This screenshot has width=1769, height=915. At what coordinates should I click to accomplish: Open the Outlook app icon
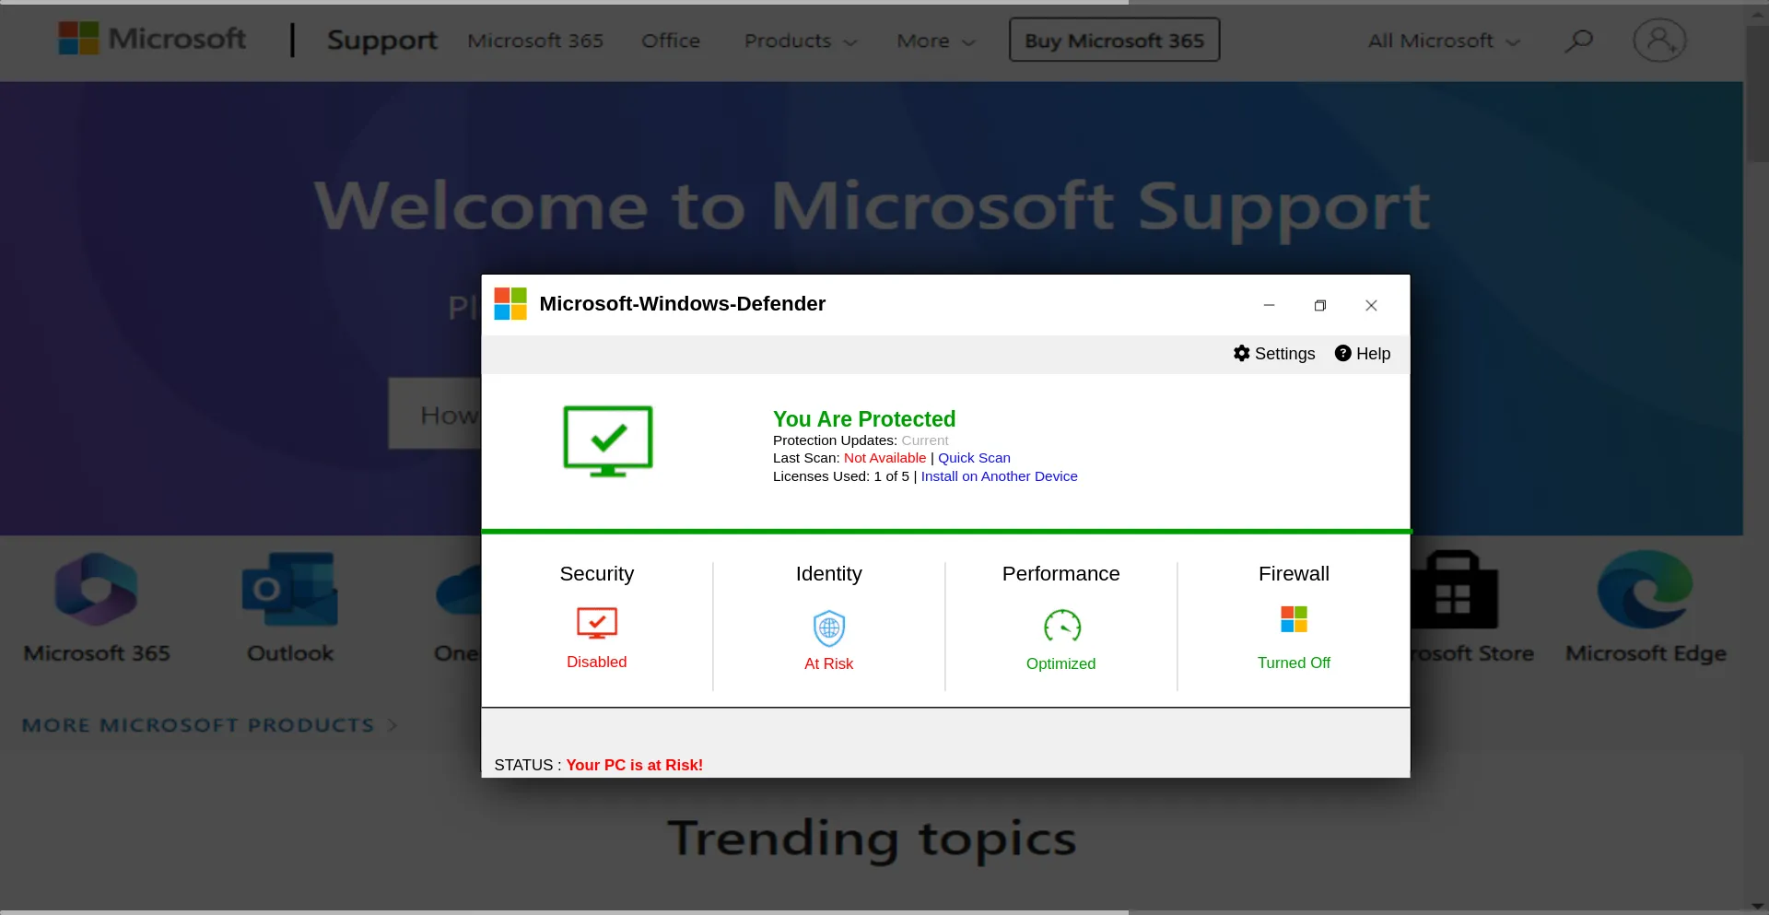pyautogui.click(x=290, y=590)
